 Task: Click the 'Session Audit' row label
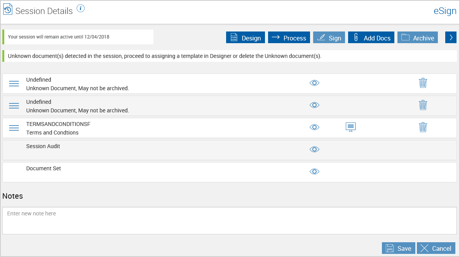pos(43,146)
